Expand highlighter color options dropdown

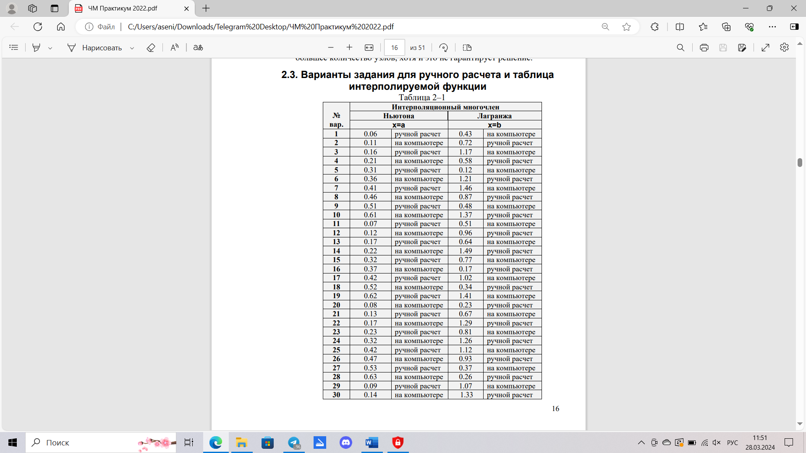[50, 48]
